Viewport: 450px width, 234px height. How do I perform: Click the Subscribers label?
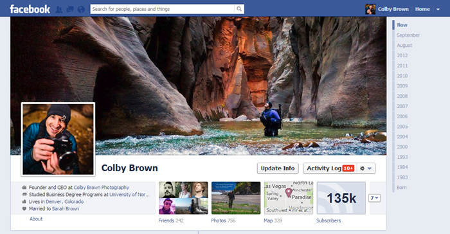point(328,221)
